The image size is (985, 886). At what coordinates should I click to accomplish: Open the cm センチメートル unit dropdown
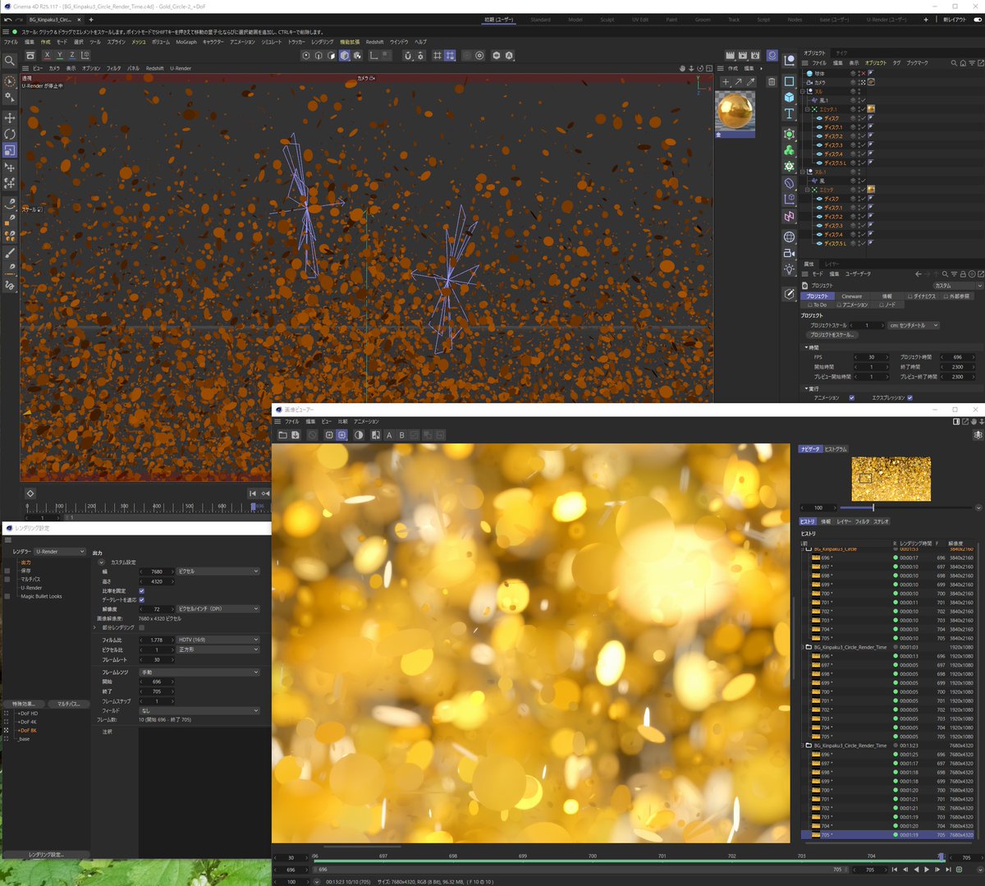914,326
